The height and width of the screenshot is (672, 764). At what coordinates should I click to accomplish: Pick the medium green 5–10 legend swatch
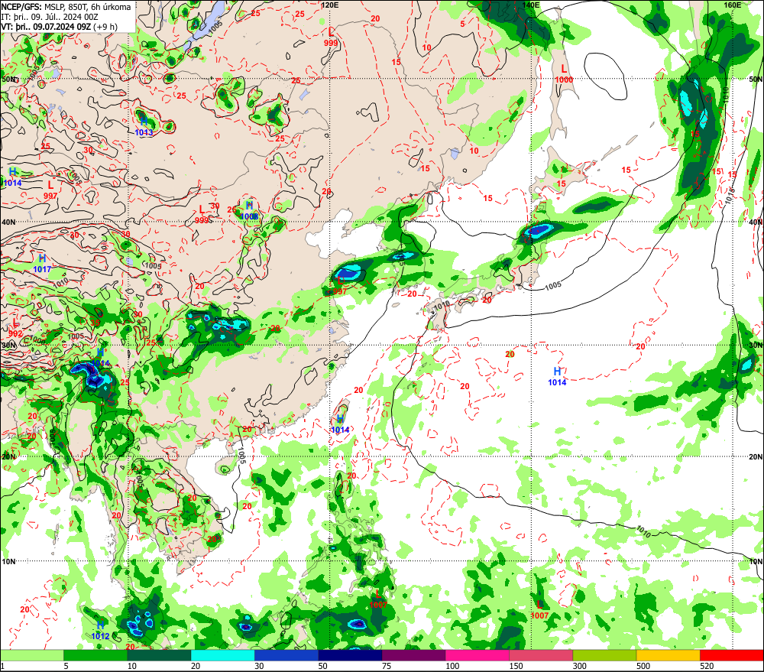coord(95,655)
